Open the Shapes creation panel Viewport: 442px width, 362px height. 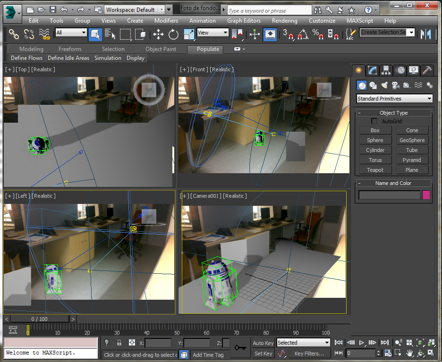coord(373,85)
